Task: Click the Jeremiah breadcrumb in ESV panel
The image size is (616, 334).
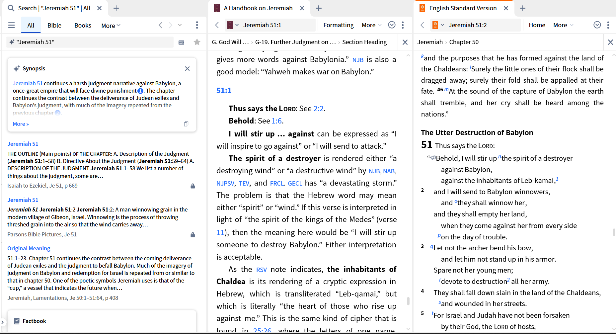Action: [x=430, y=42]
